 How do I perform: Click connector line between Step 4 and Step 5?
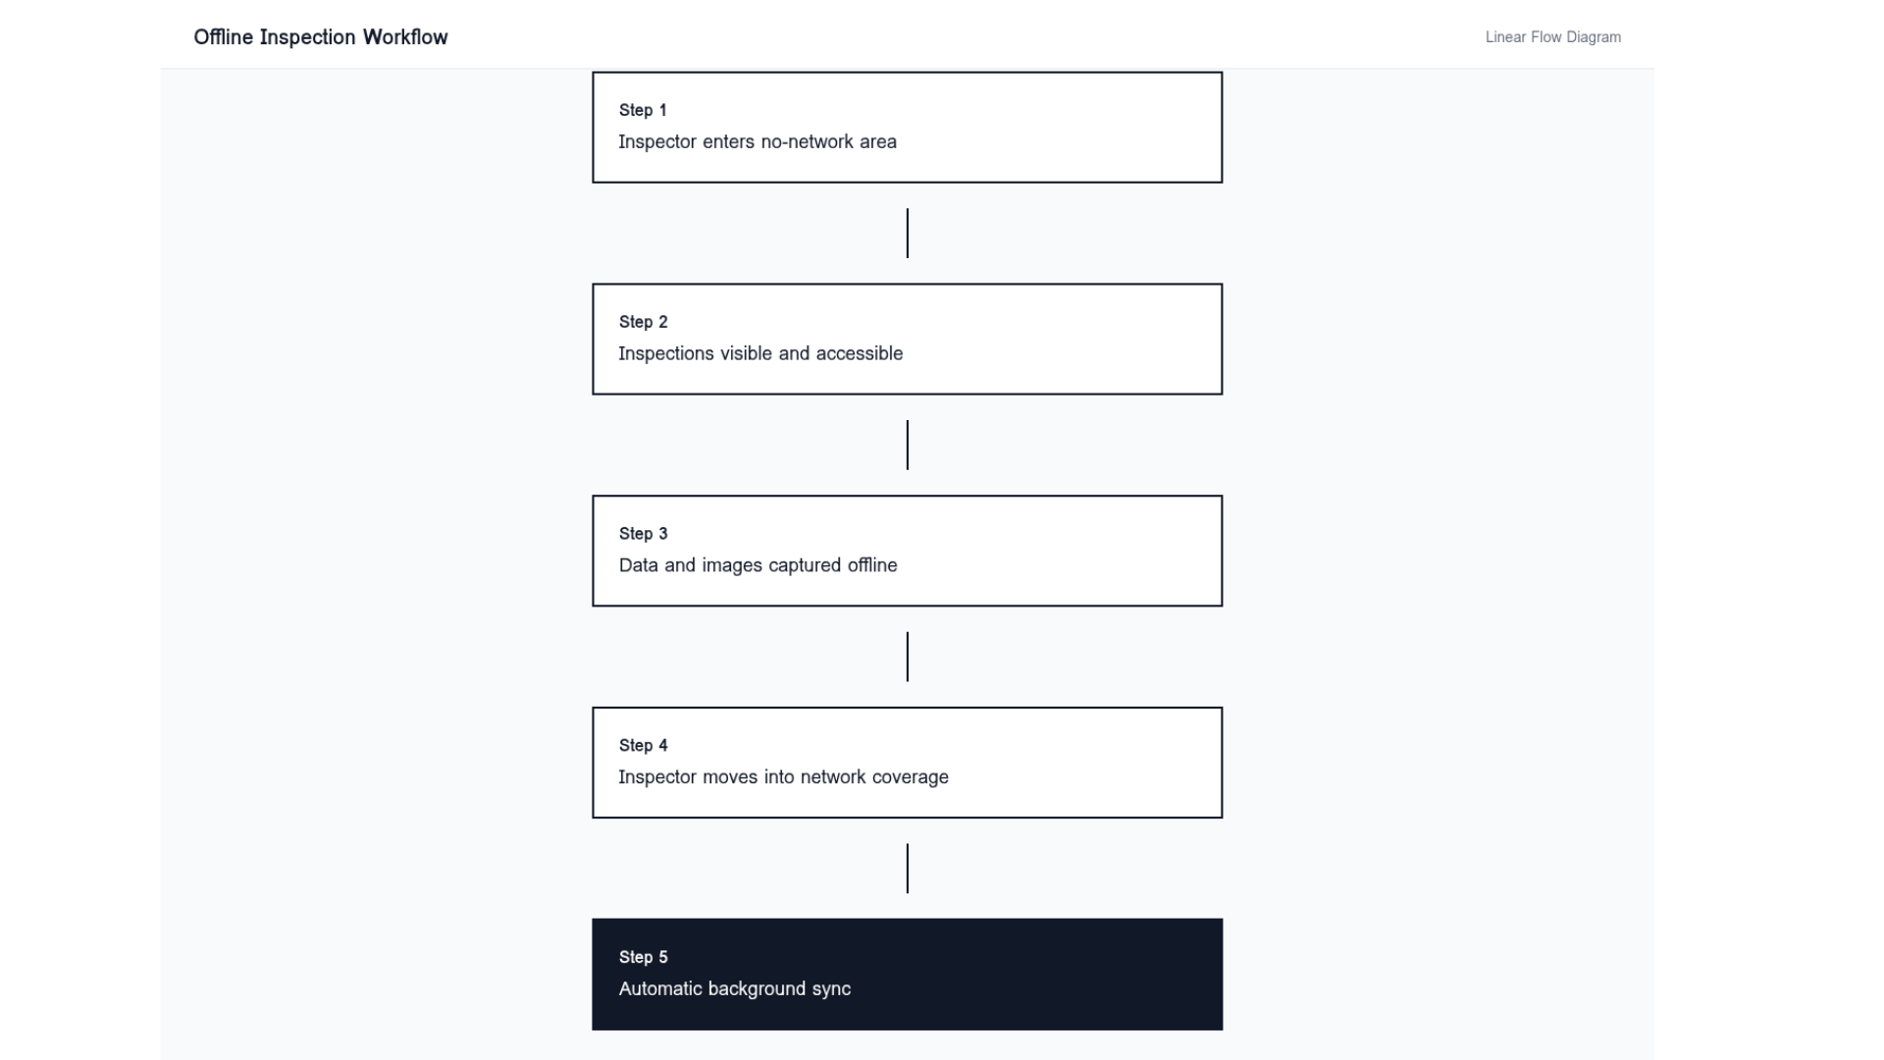(x=907, y=869)
